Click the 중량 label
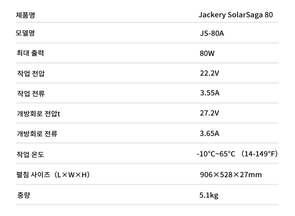 click(x=23, y=195)
